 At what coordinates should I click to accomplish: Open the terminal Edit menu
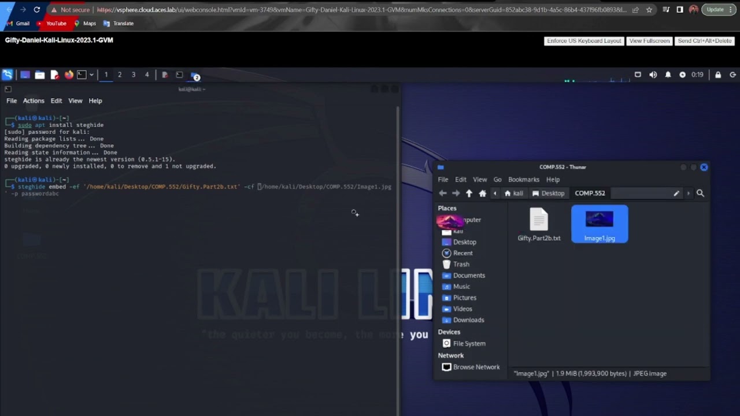pos(56,101)
